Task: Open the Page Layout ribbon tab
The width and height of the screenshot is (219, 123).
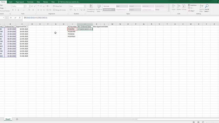Action: click(20, 2)
